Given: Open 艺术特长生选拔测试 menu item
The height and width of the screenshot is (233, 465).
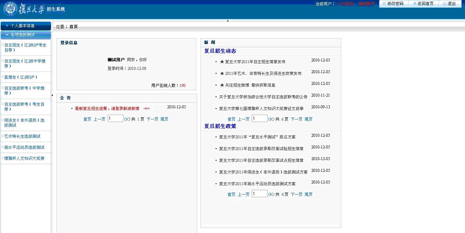Looking at the screenshot, I should [22, 136].
